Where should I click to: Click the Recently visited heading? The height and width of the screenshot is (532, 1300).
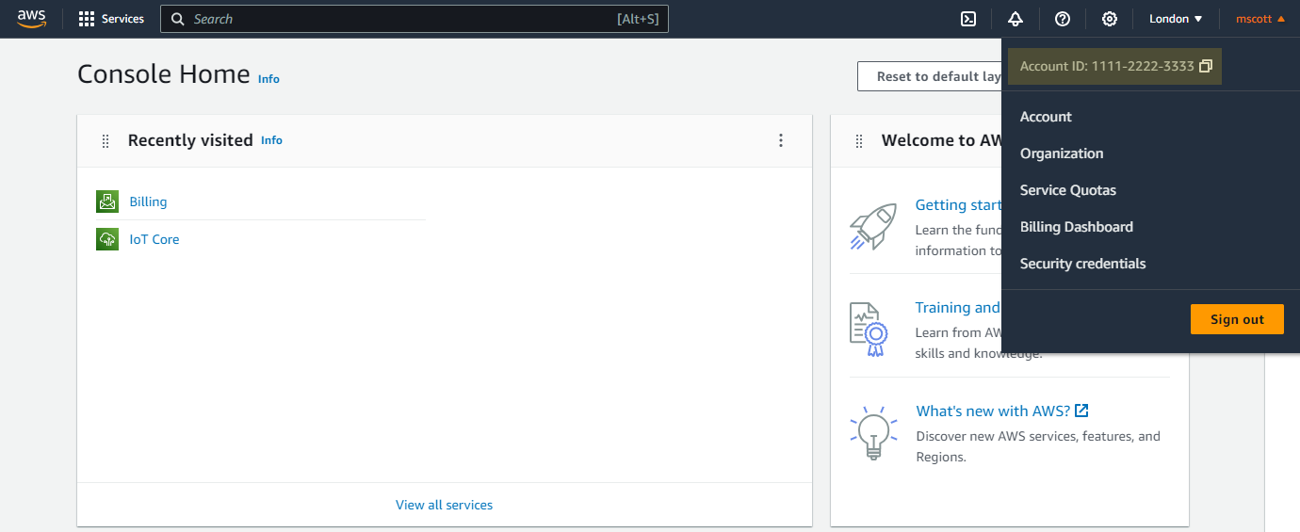coord(190,140)
